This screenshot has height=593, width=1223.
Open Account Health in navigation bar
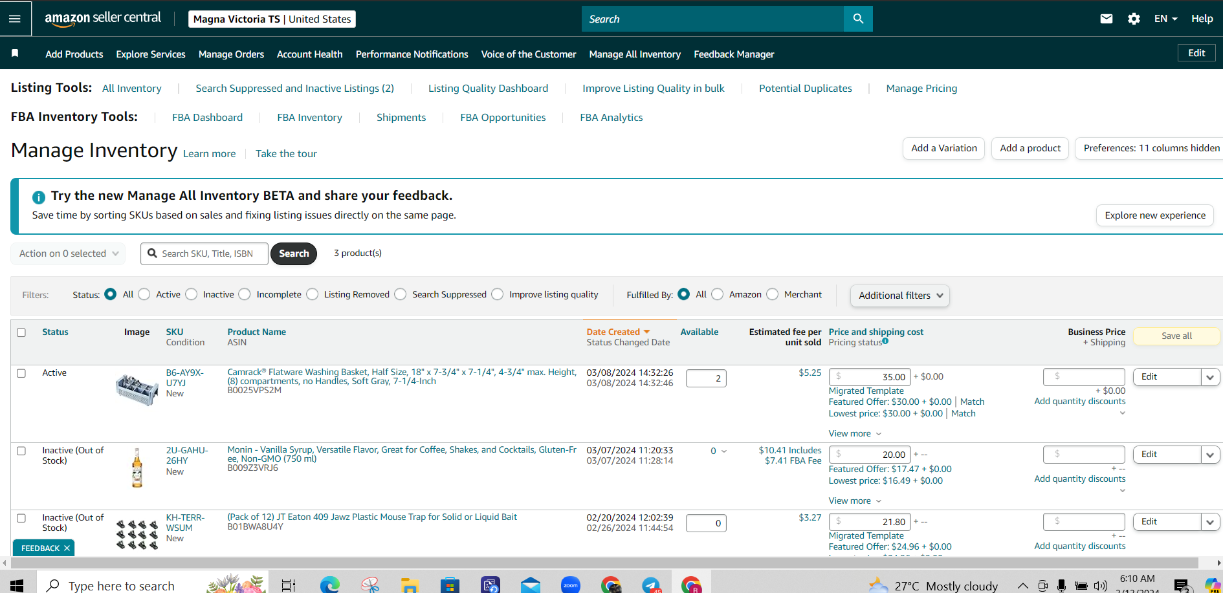tap(310, 54)
